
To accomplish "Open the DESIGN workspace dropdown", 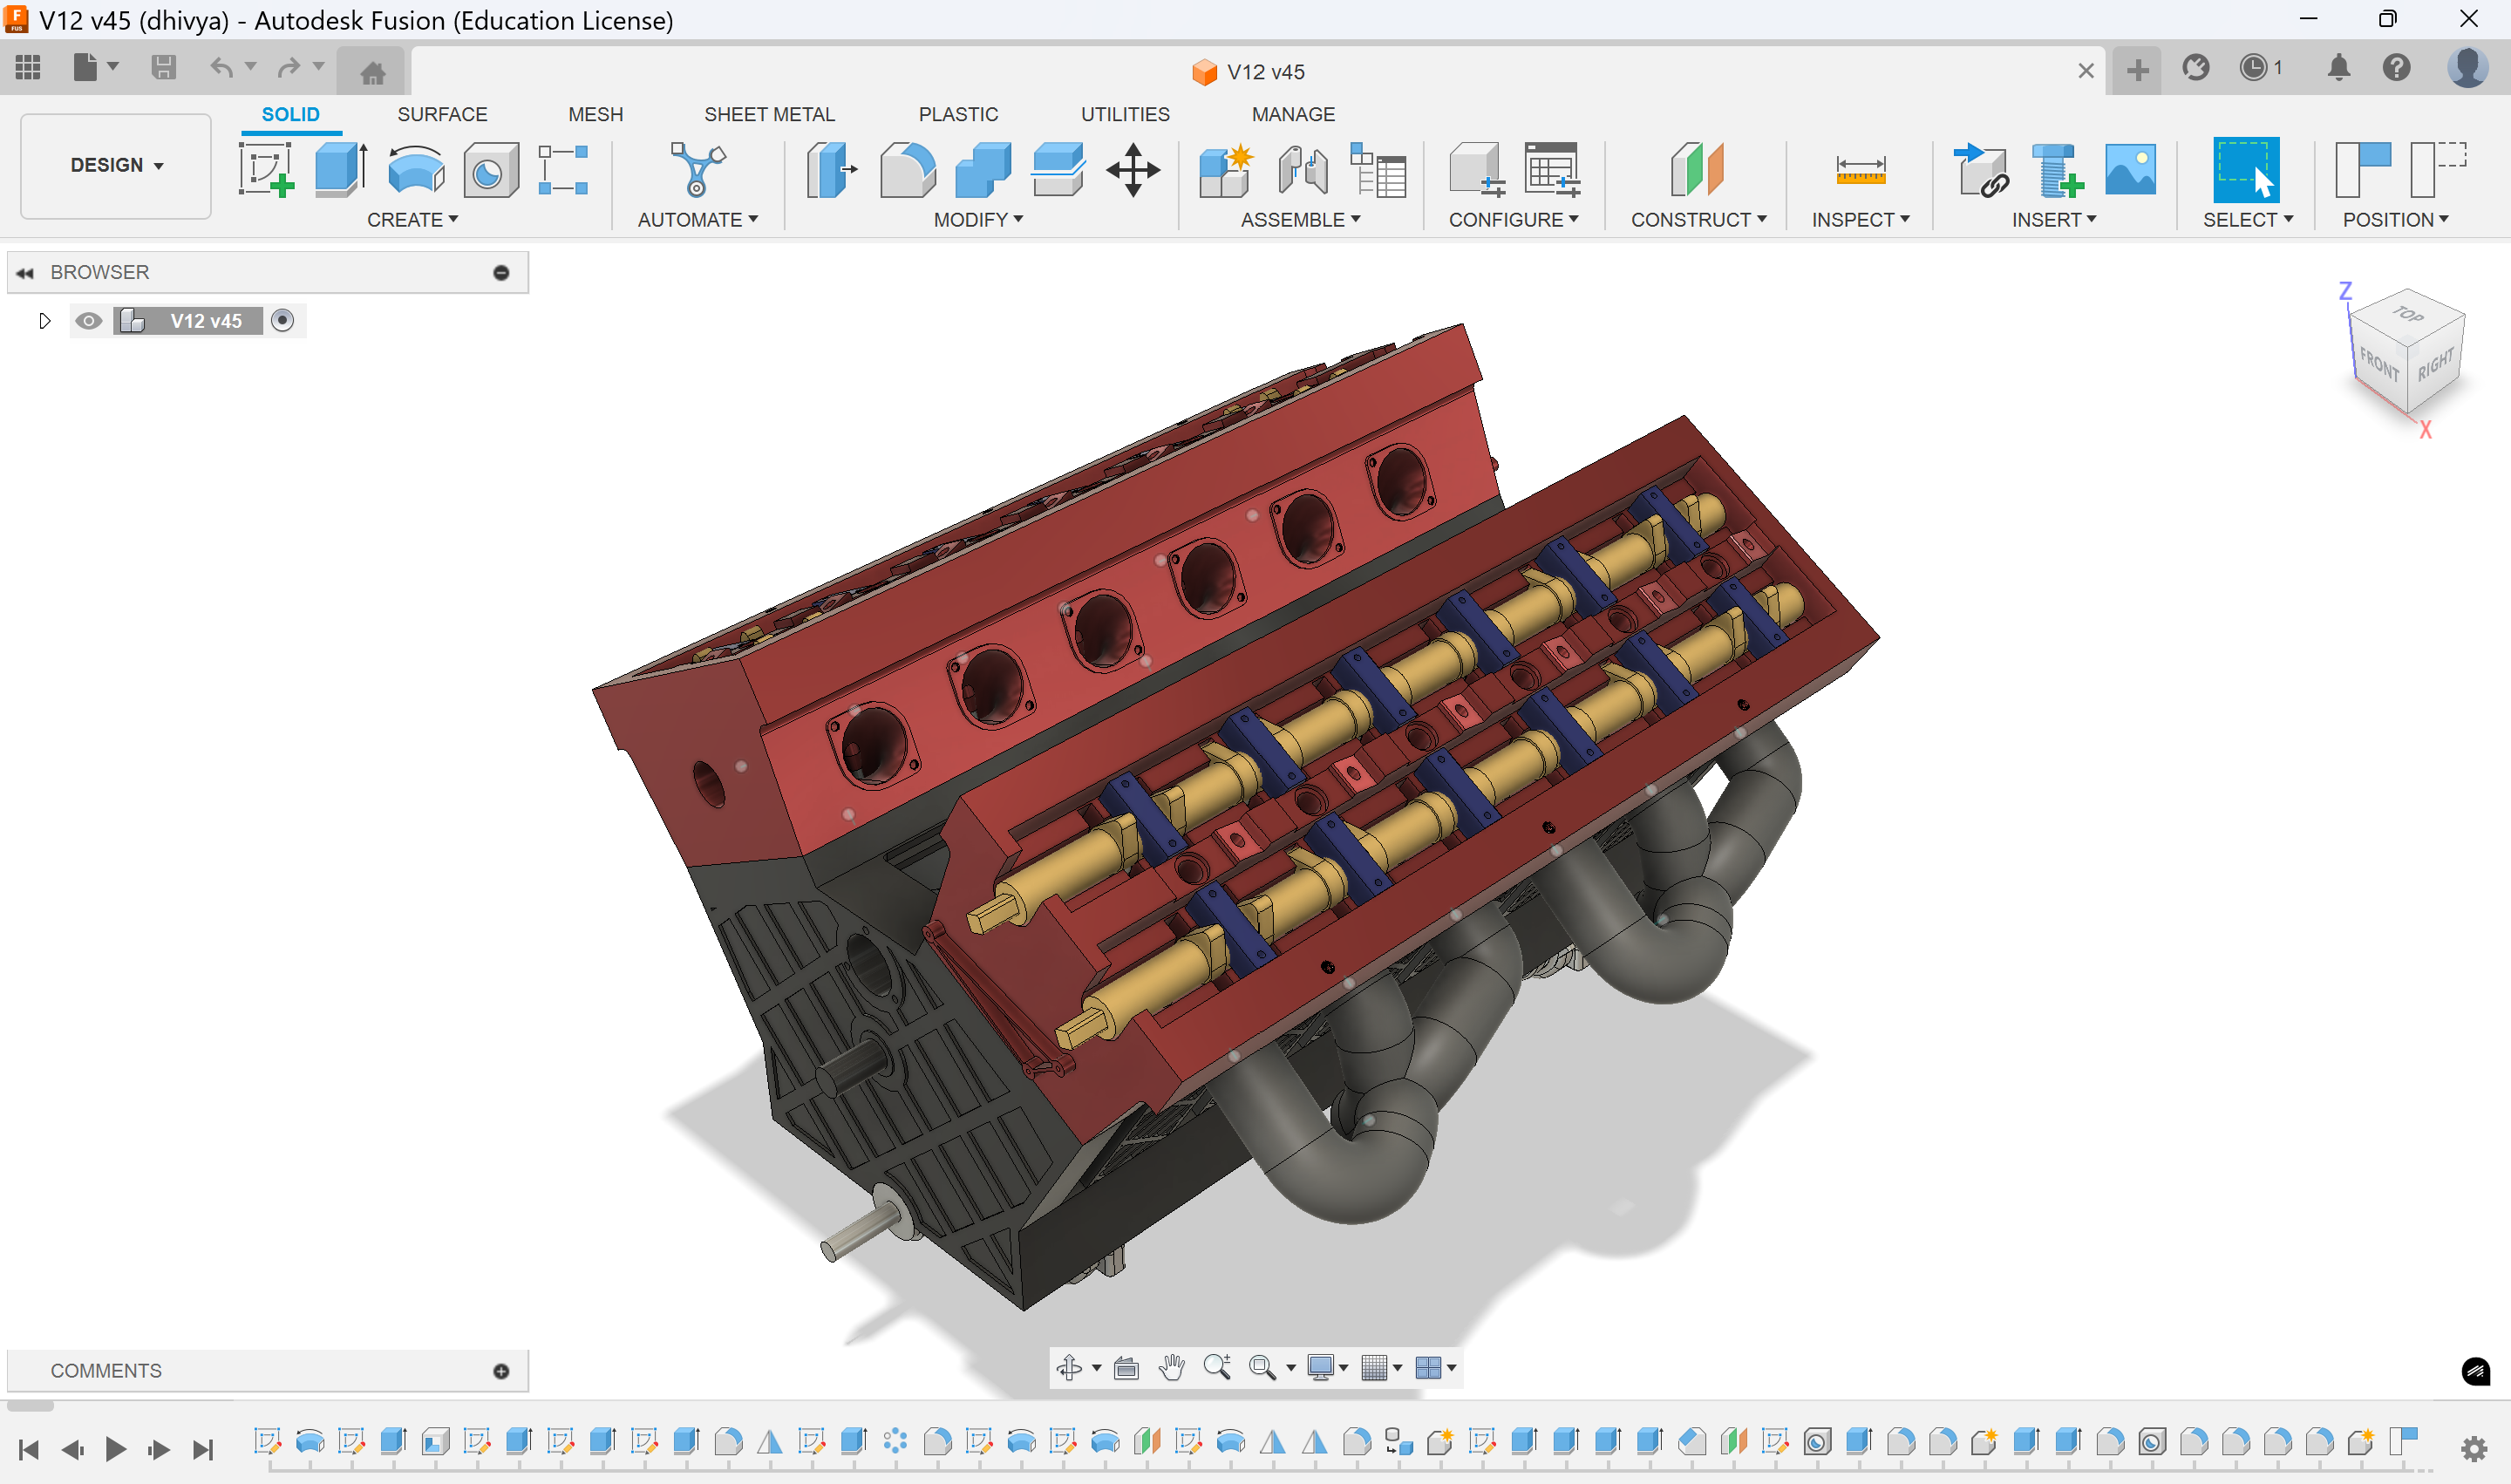I will point(116,165).
